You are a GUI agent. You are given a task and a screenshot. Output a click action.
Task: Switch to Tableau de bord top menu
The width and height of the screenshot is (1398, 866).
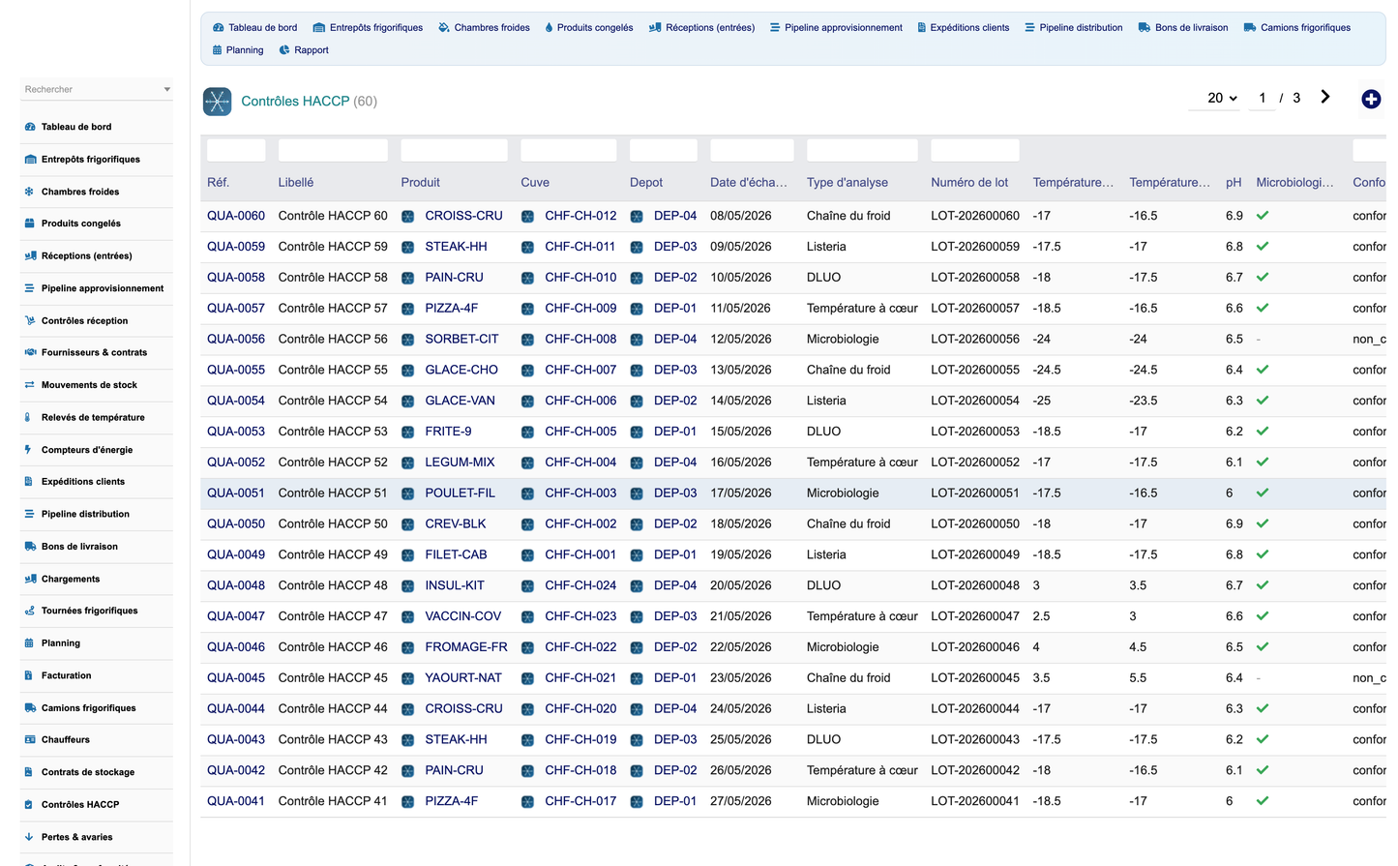click(255, 28)
